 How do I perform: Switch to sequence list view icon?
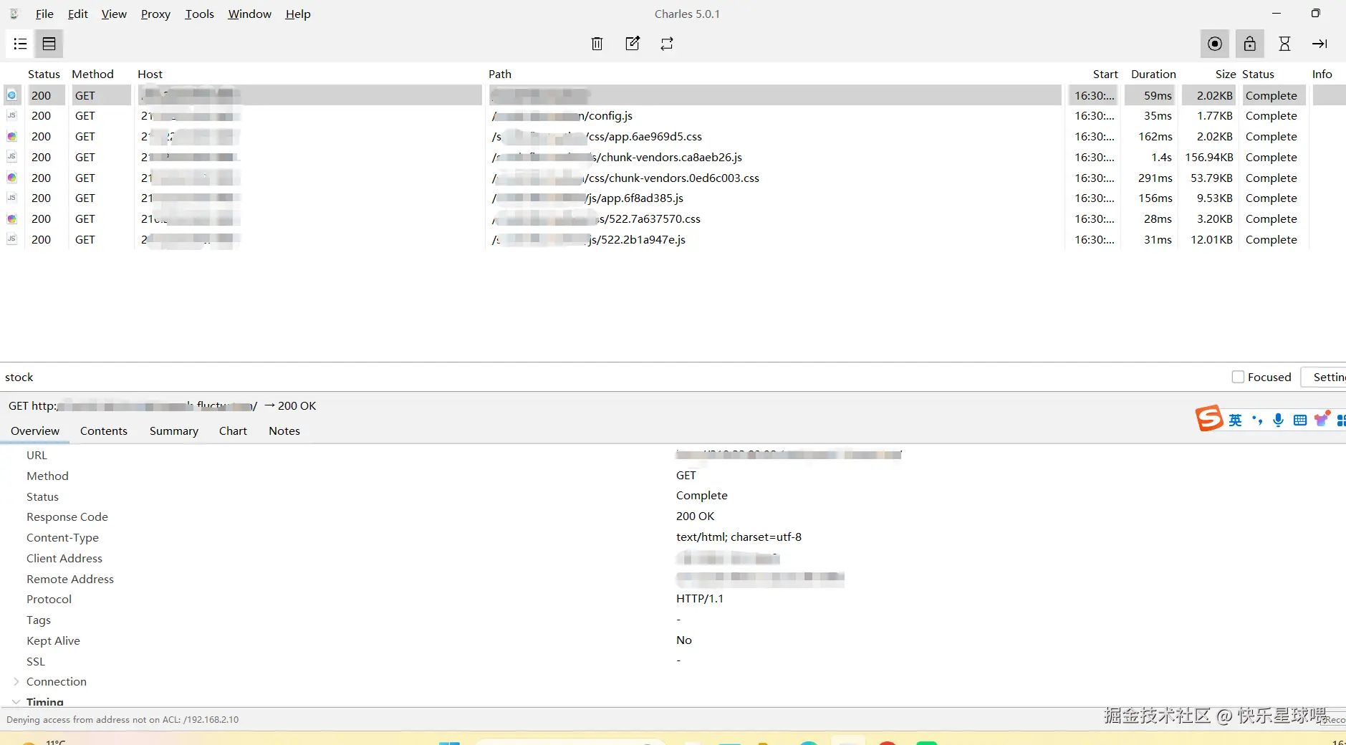click(49, 44)
